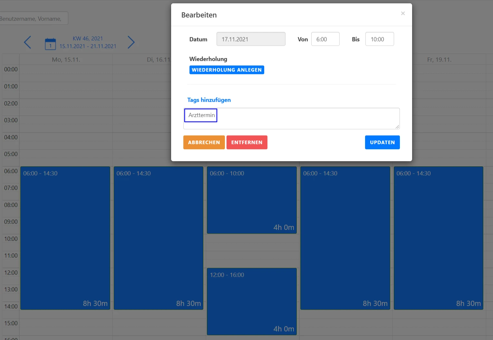Click the Datum field showing 17.11.2021
Screen dimensions: 493x340
251,39
